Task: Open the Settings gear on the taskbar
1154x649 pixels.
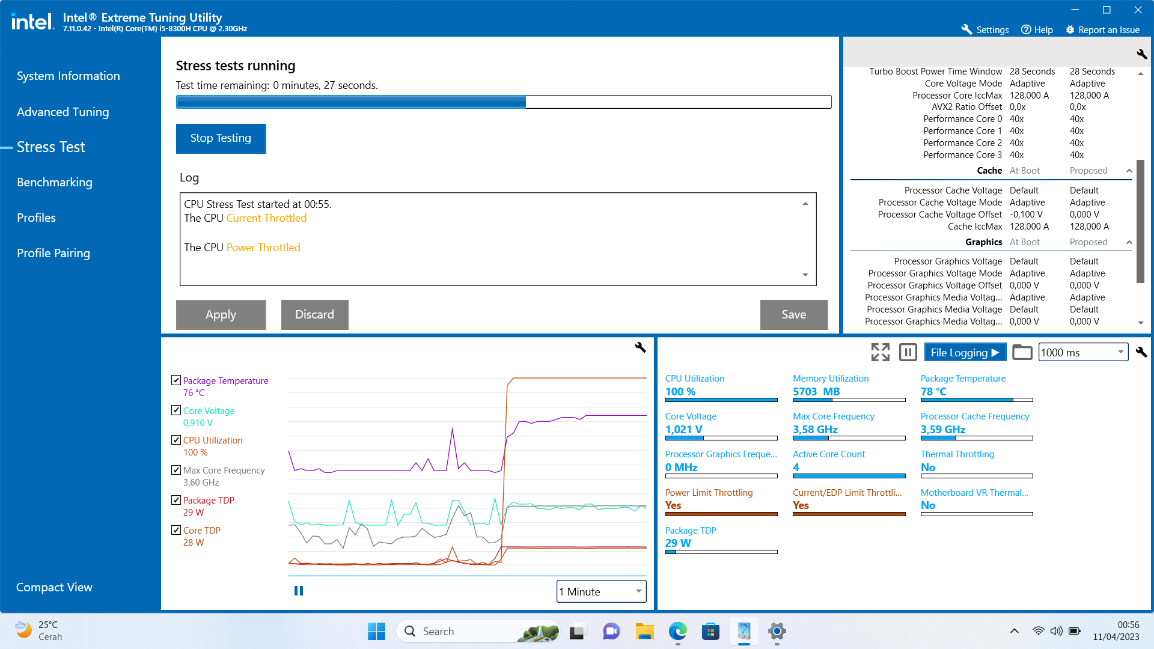Action: tap(777, 631)
